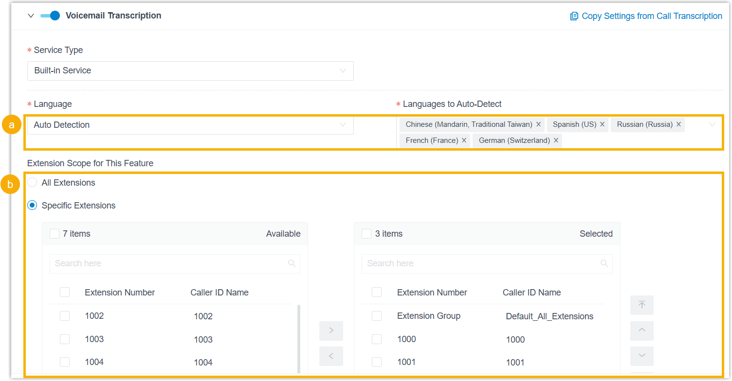Viewport: 732px width, 381px height.
Task: Remove Chinese (Mandarin, Traditional Taiwan) tag
Action: (x=538, y=124)
